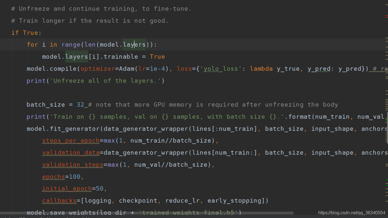The image size is (388, 218).
Task: Click "logging" in the callbacks list
Action: pyautogui.click(x=98, y=201)
